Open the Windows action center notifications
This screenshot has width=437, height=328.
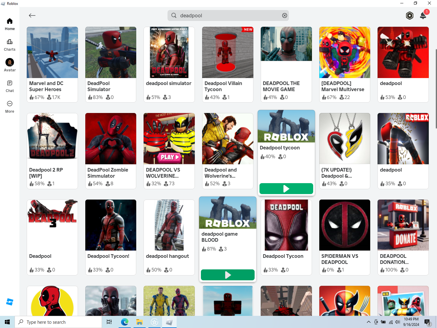pos(428,322)
